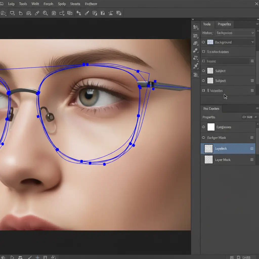Image resolution: width=259 pixels, height=259 pixels.
Task: Open the Tools menu in menu bar
Action: click(x=23, y=4)
